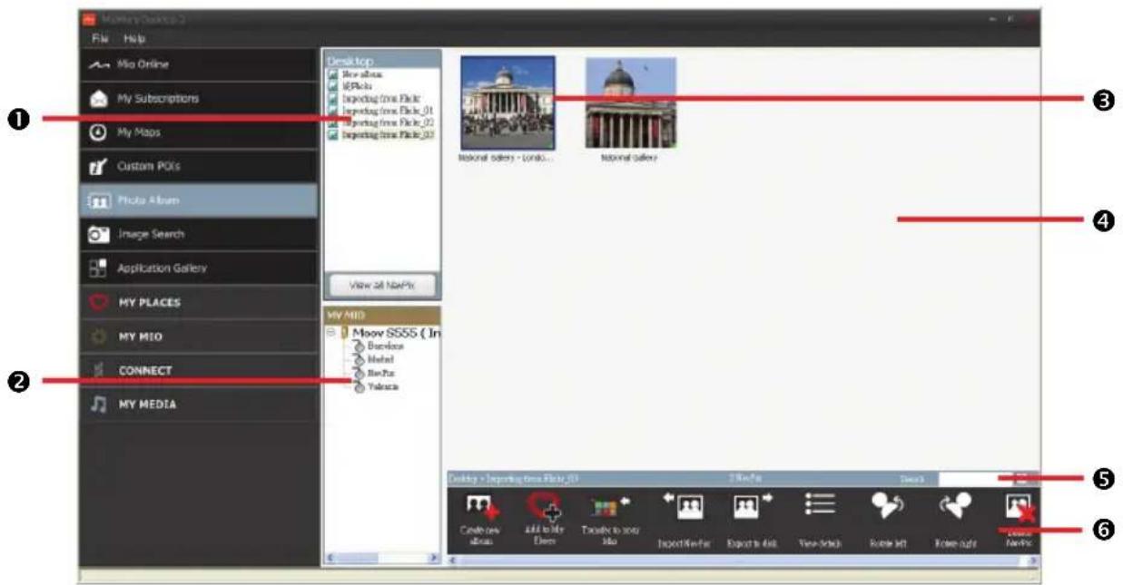Go to My Maps section
This screenshot has width=1123, height=585.
pos(199,132)
